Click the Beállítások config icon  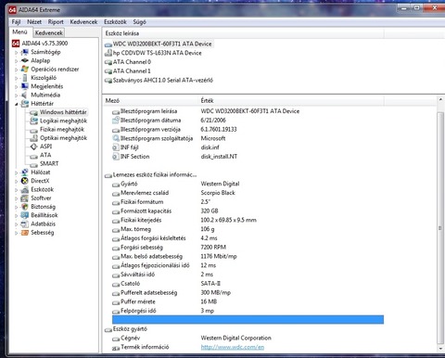(25, 215)
